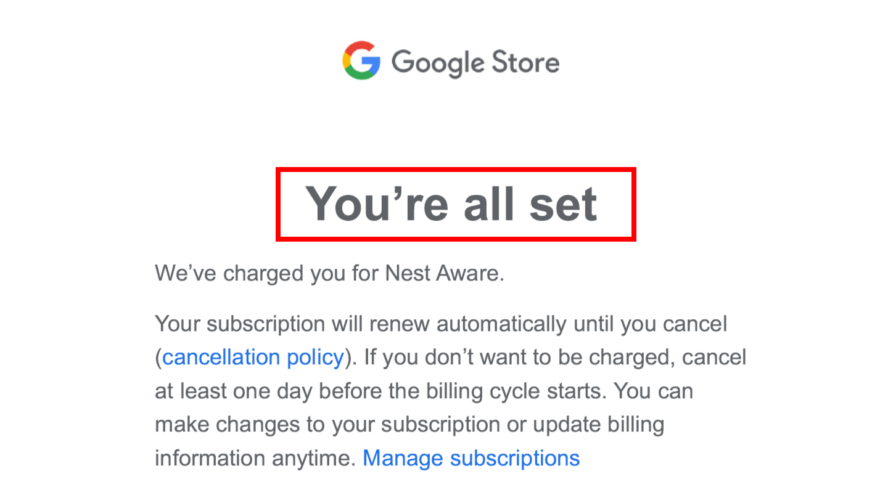The height and width of the screenshot is (503, 888).
Task: Open the Manage subscriptions link
Action: click(x=471, y=458)
